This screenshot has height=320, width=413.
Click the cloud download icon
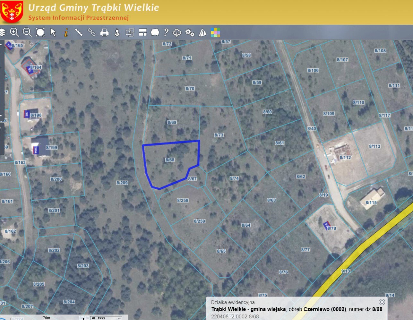point(177,32)
